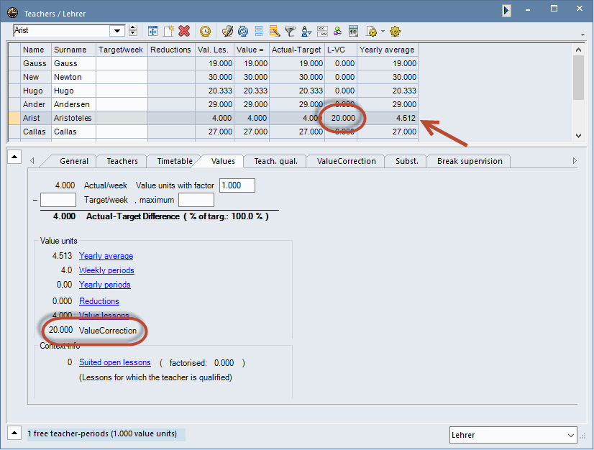Collapse the status bar with bottom up-arrow button
594x450 pixels.
pyautogui.click(x=14, y=433)
